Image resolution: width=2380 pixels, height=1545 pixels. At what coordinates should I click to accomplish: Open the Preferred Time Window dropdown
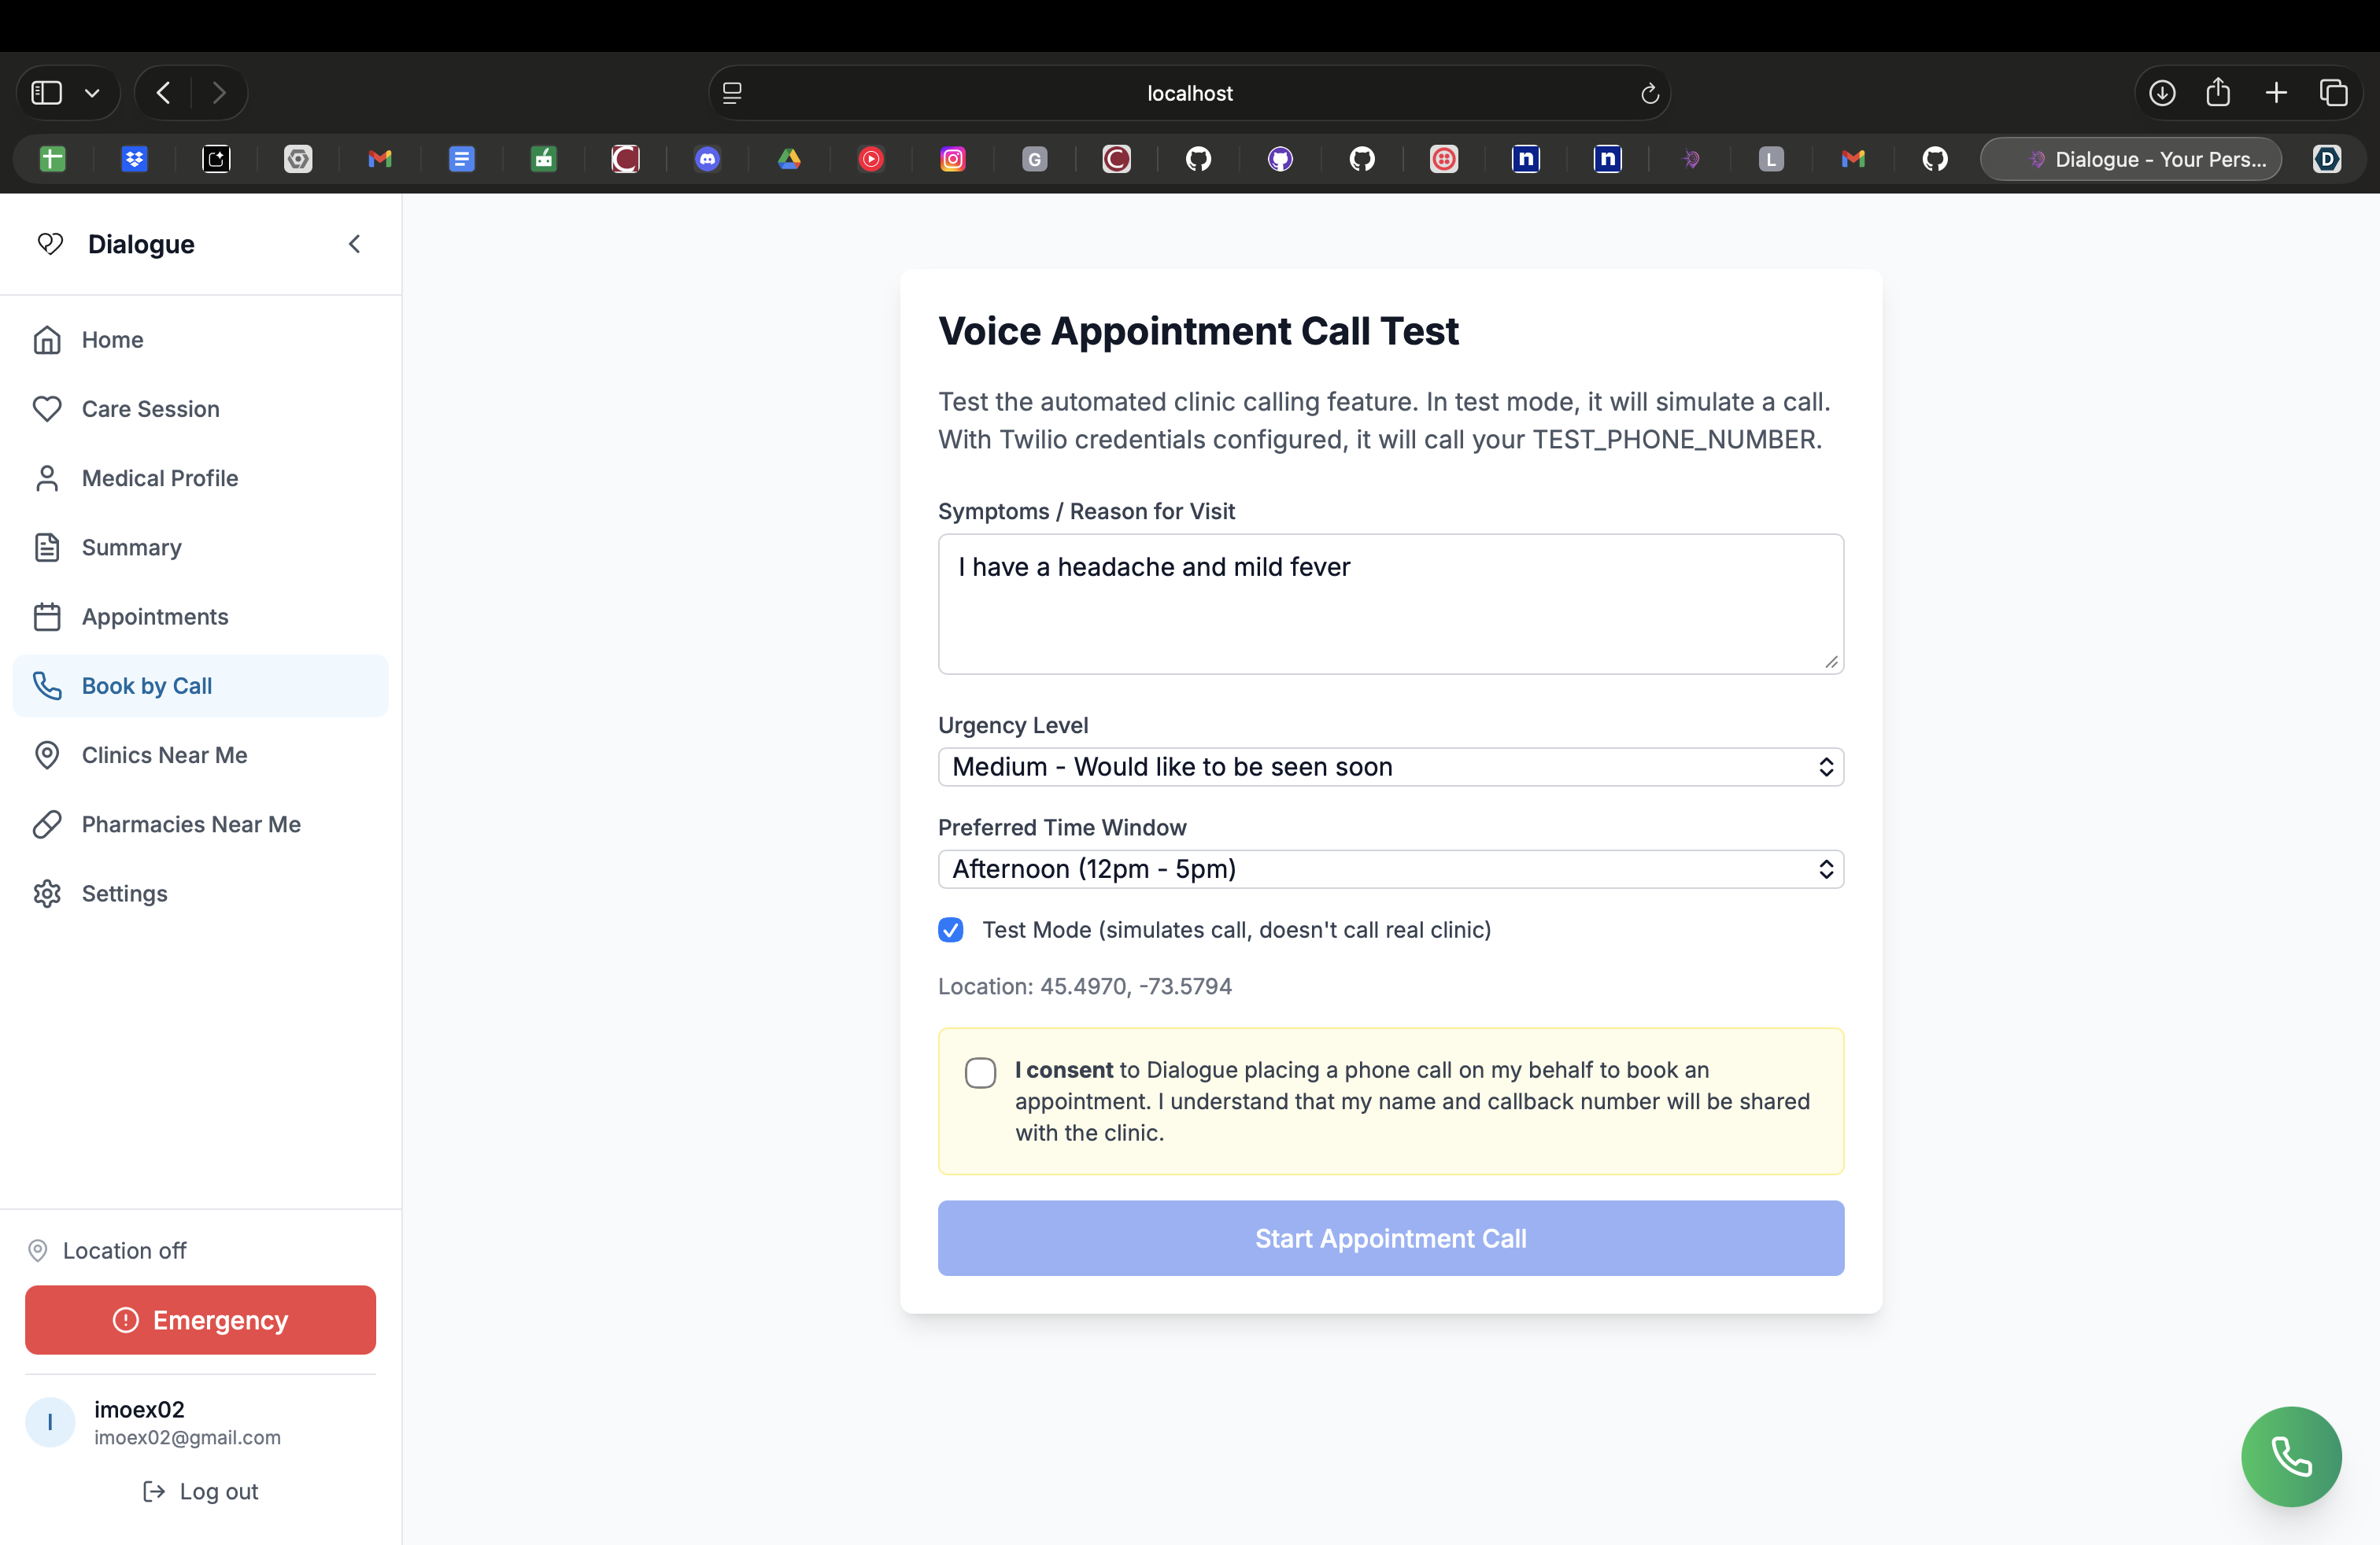[x=1390, y=868]
